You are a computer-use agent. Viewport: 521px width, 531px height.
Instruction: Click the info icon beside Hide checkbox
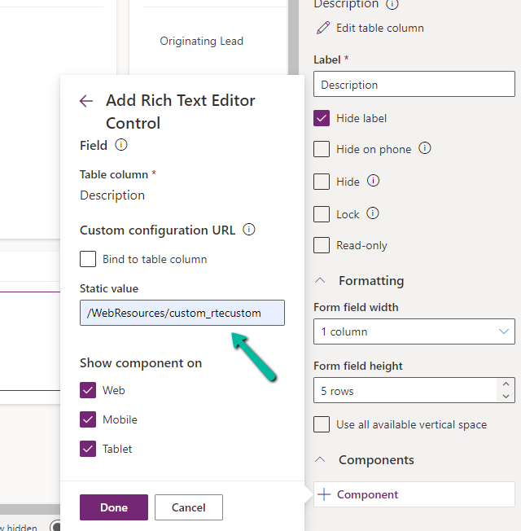373,181
